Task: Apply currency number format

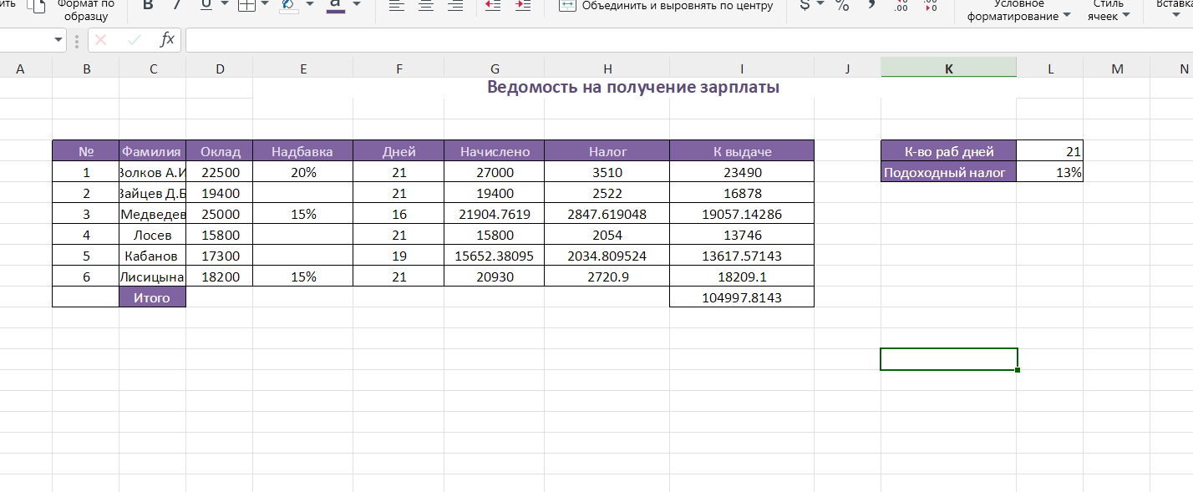Action: pyautogui.click(x=805, y=5)
